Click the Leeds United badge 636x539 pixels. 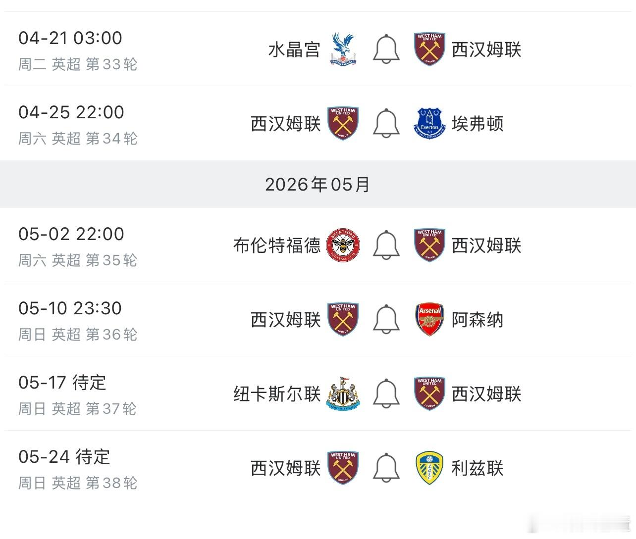coord(429,468)
